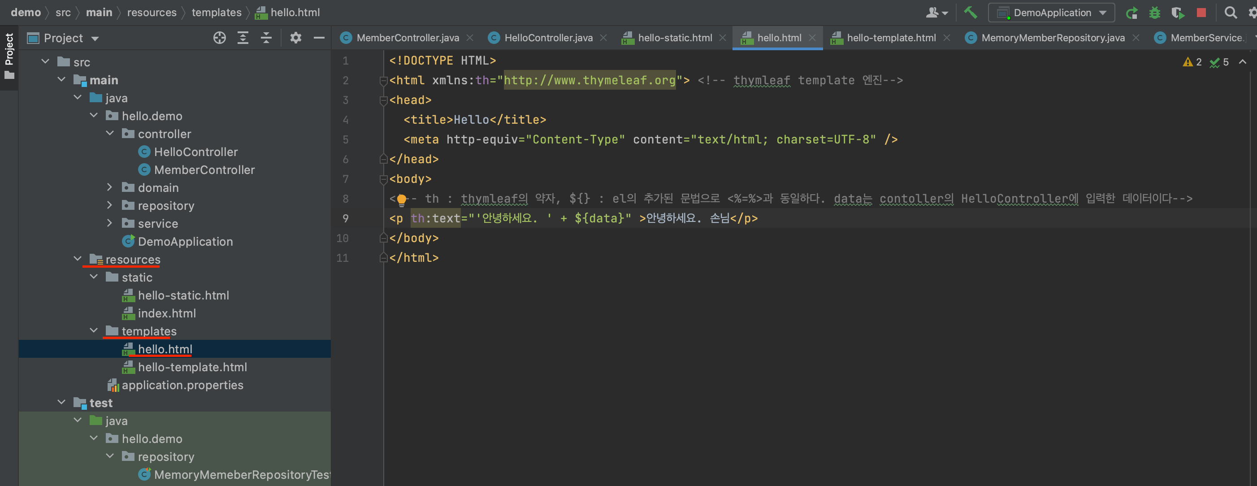
Task: Open application.properties in project tree
Action: 182,385
